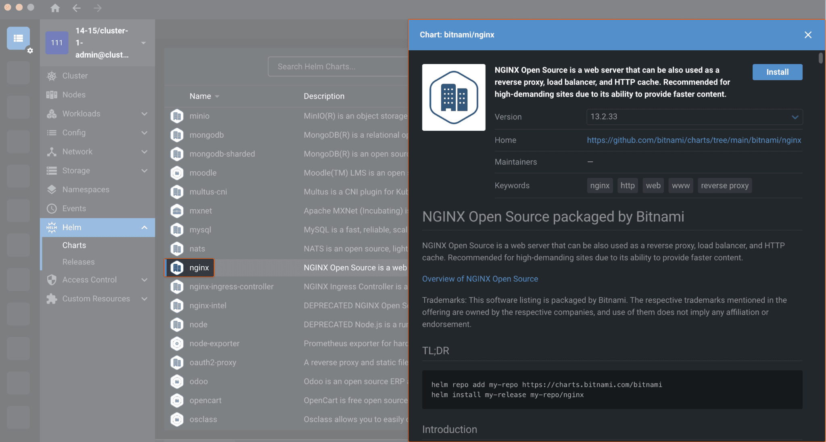Click the www keyword tag
Viewport: 826px width, 442px height.
coord(681,186)
